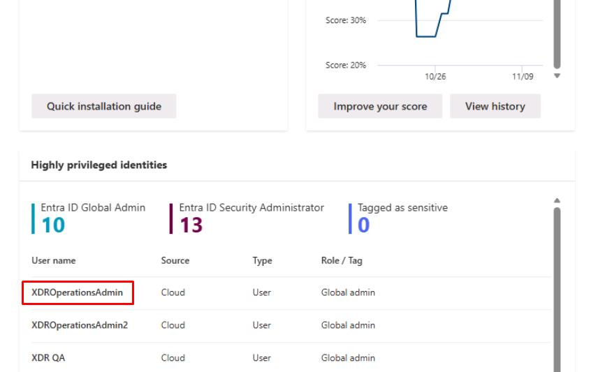Sort by the Source column header

pyautogui.click(x=175, y=260)
